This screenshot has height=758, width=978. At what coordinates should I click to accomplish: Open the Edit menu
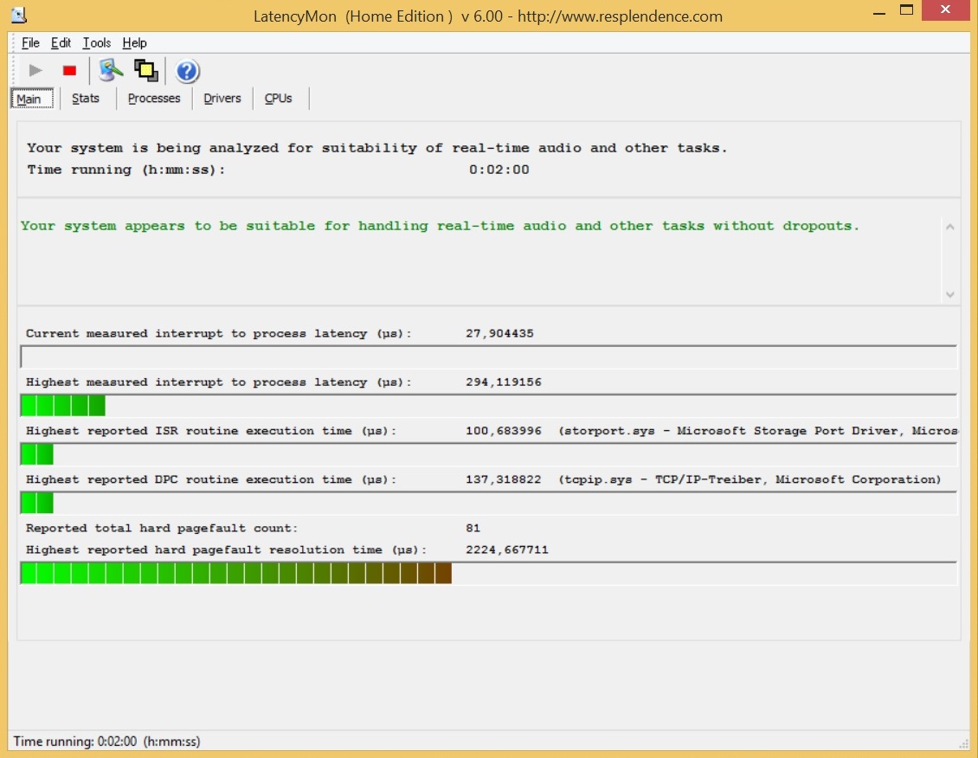[61, 43]
